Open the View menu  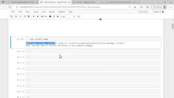[x=27, y=12]
